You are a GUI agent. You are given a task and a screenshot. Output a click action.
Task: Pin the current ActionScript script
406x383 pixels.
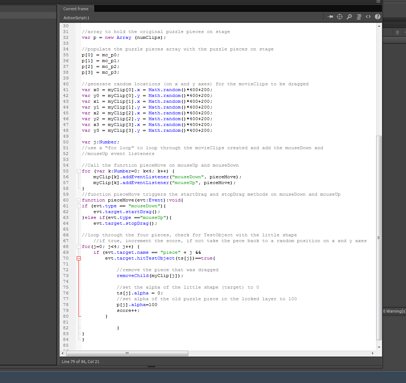[x=330, y=17]
